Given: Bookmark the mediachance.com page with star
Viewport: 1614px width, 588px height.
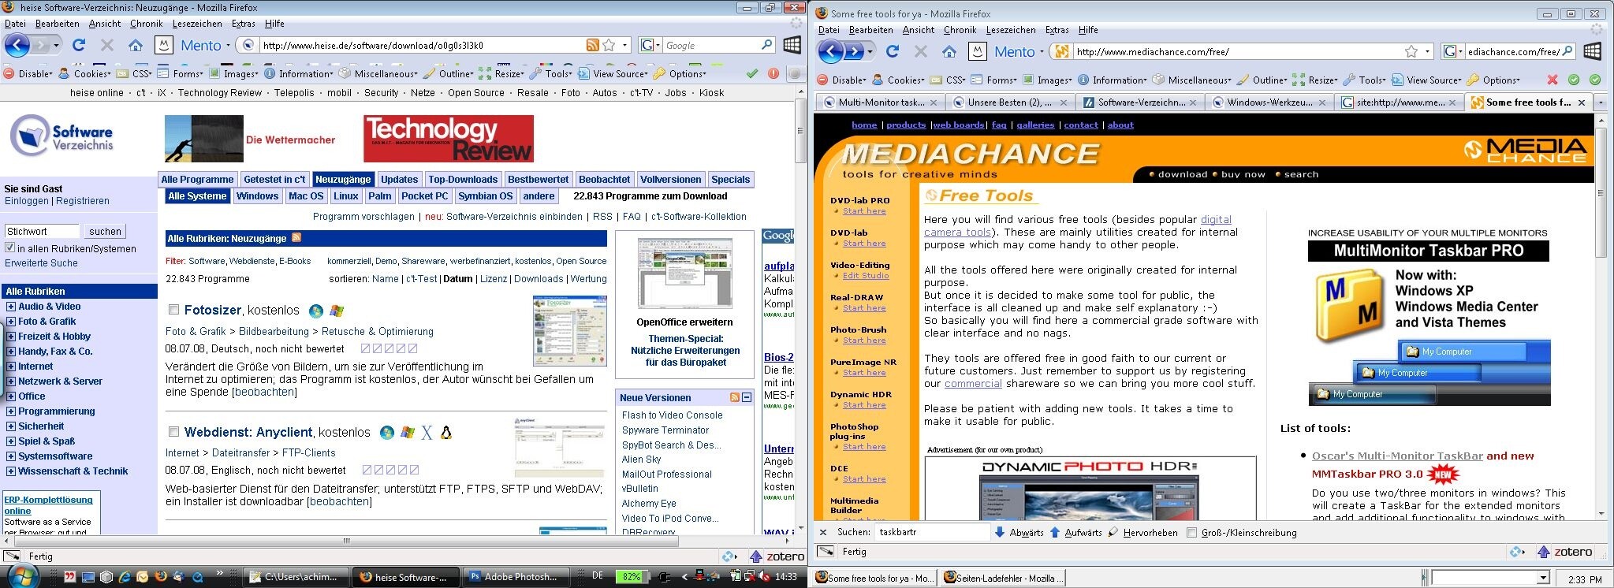Looking at the screenshot, I should click(1411, 51).
